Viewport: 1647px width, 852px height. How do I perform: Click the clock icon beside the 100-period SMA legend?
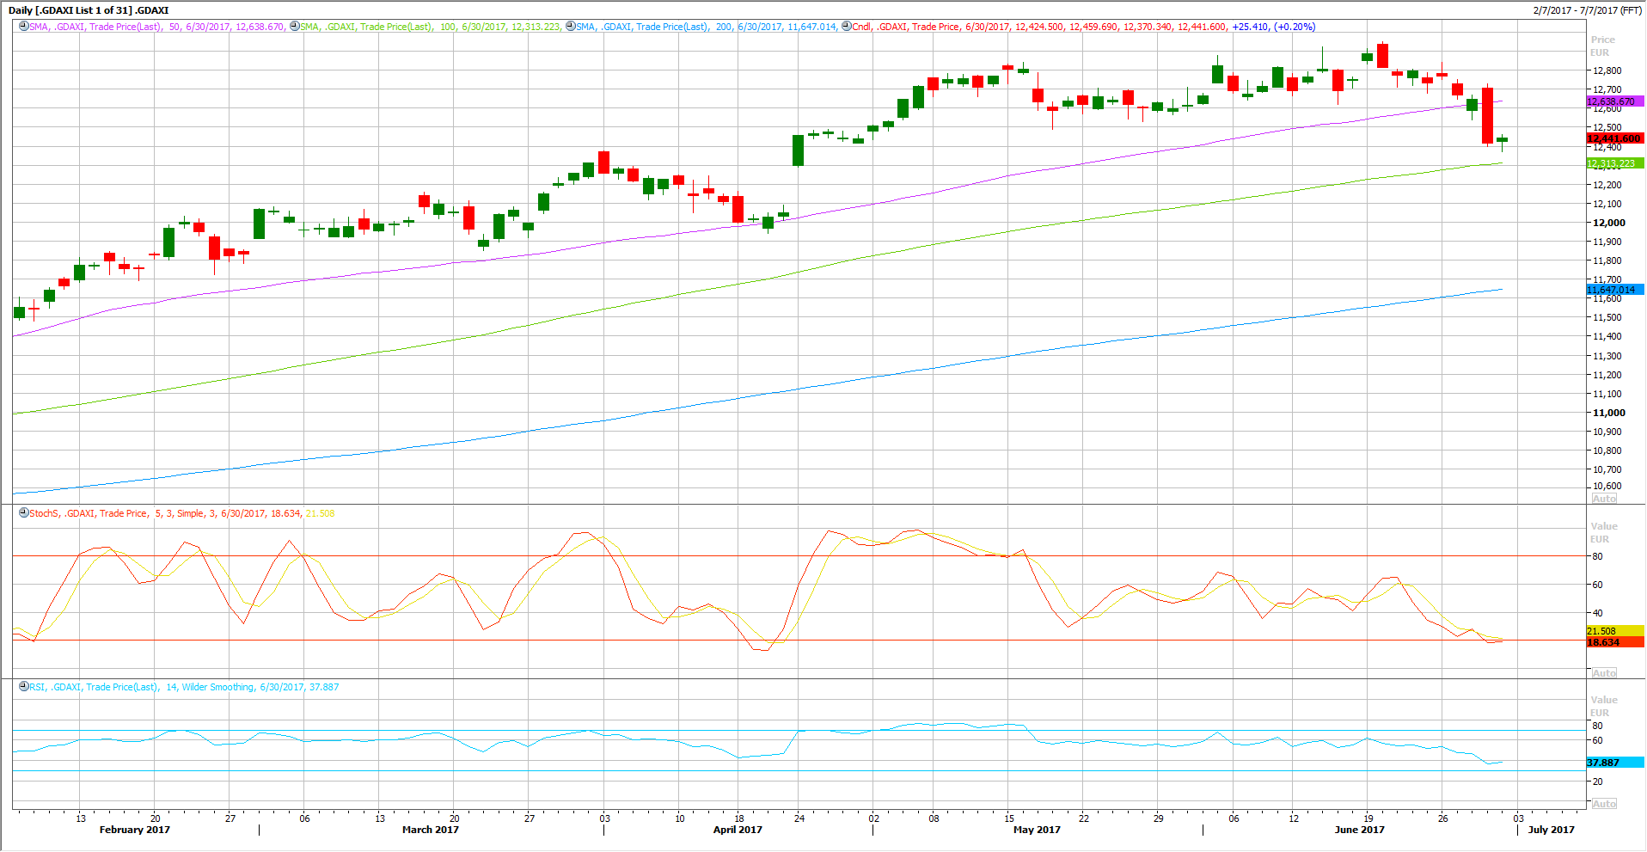295,27
